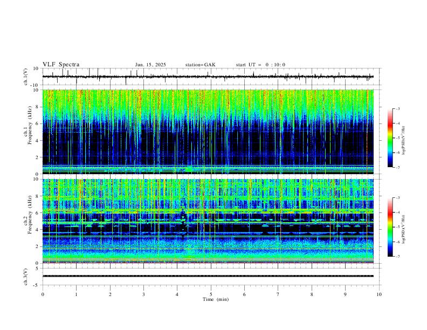The image size is (427, 330).
Task: Click time axis tick label "5"
Action: click(211, 294)
